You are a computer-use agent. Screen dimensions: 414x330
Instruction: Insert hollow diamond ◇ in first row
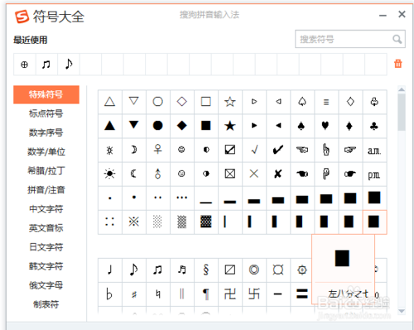click(182, 102)
